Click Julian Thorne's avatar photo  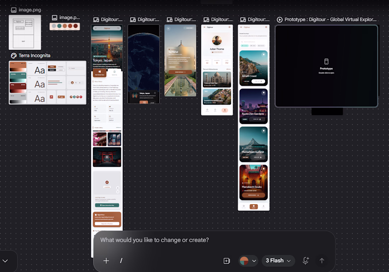pos(217,40)
